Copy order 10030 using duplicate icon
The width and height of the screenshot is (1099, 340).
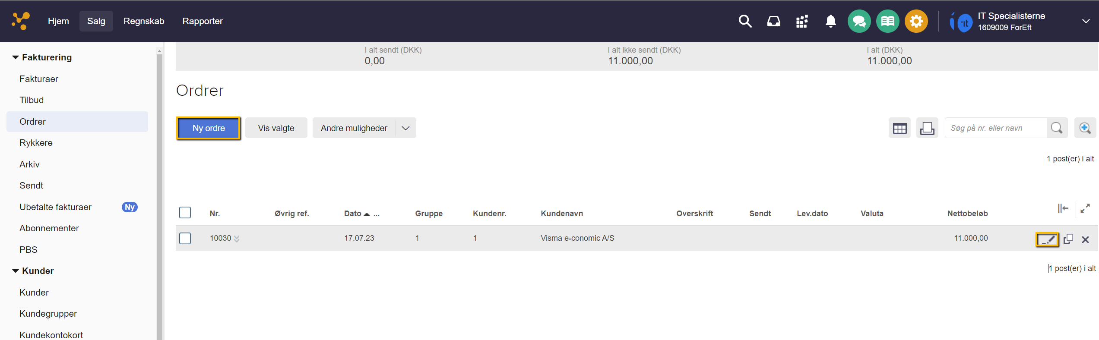(x=1068, y=239)
